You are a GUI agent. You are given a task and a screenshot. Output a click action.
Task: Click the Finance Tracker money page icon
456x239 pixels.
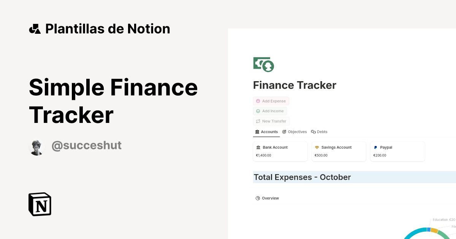pyautogui.click(x=263, y=64)
